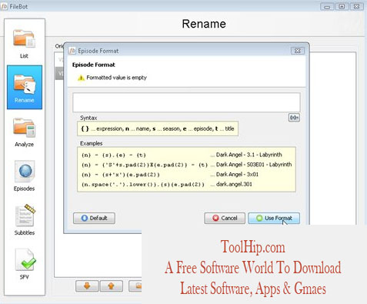Confirm with the Use Format button
Image resolution: width=367 pixels, height=304 pixels.
point(274,218)
